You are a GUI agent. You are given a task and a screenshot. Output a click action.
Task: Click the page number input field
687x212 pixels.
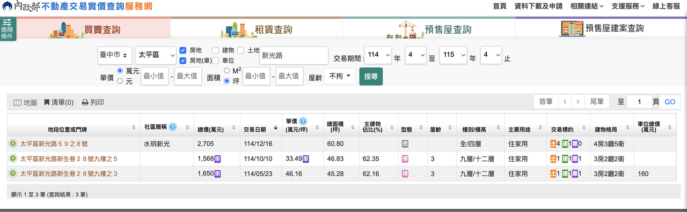coord(639,102)
